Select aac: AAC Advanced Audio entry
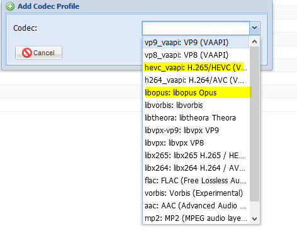This screenshot has width=297, height=236. (x=196, y=206)
